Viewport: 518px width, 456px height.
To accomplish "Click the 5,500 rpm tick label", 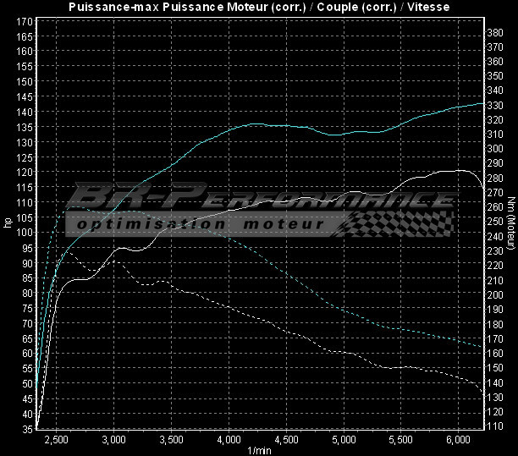I will tap(401, 440).
